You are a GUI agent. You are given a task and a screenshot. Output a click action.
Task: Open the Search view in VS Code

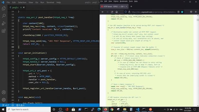(x=4, y=16)
